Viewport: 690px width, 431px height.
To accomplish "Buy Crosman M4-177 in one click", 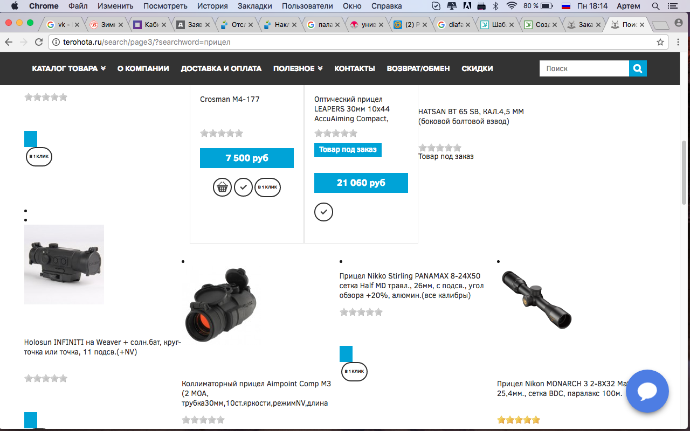I will point(267,187).
